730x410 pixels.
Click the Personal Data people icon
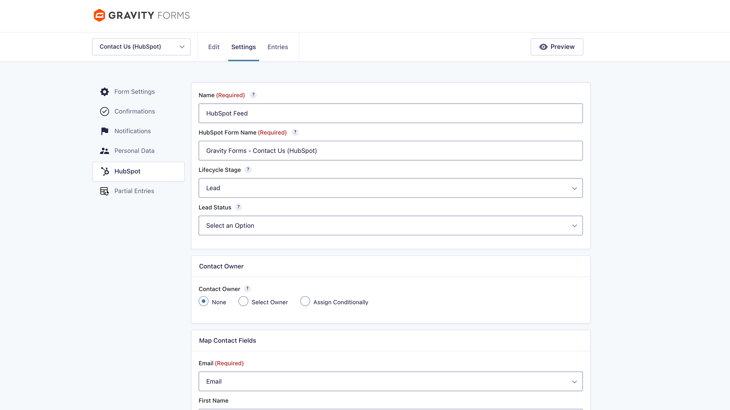[x=105, y=151]
